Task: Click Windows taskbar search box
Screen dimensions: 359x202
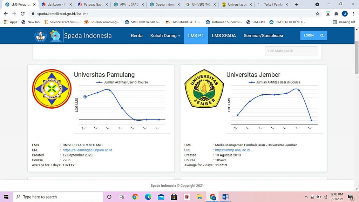Action: click(58, 197)
